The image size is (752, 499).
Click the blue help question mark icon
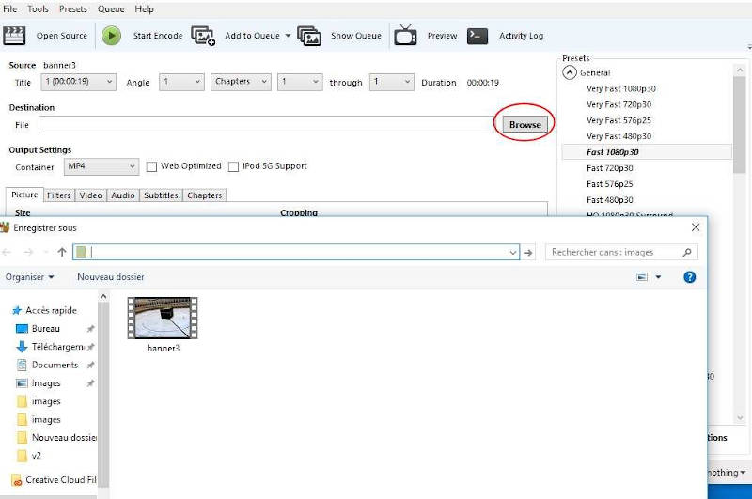689,277
